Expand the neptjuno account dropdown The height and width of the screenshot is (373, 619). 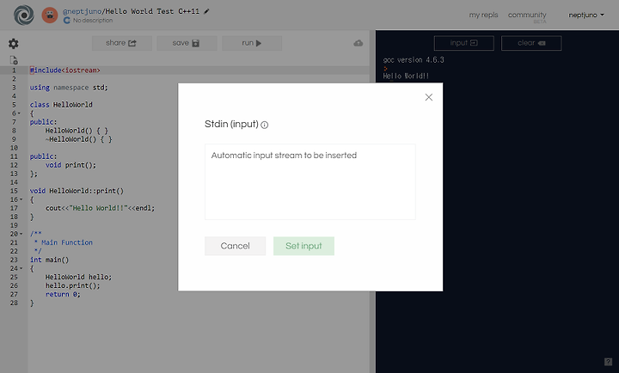(586, 15)
